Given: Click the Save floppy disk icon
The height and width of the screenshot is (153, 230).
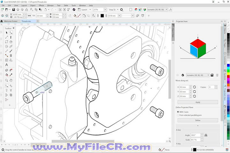Looking at the screenshot, I should [x=14, y=10].
